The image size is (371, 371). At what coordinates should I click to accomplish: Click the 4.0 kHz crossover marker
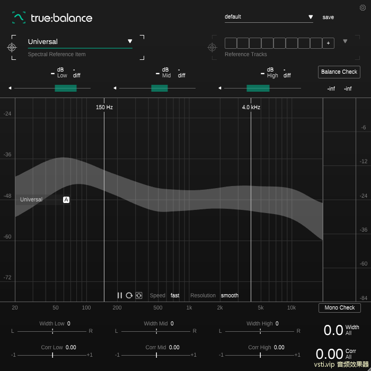(251, 107)
